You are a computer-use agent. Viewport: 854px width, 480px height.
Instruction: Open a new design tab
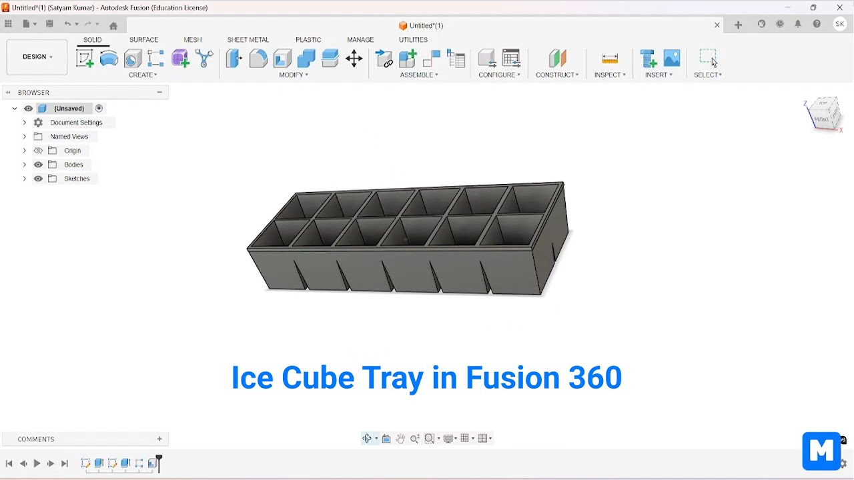pos(738,25)
